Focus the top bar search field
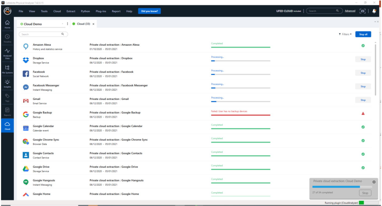Image resolution: width=382 pixels, height=206 pixels. [324, 11]
